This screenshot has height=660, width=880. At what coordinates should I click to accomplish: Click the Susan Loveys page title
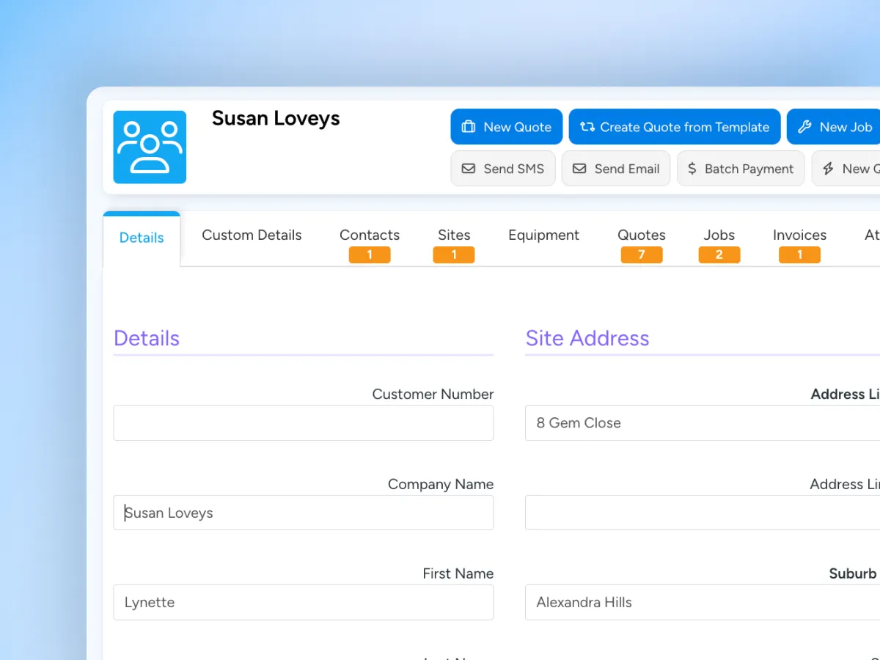pos(276,119)
